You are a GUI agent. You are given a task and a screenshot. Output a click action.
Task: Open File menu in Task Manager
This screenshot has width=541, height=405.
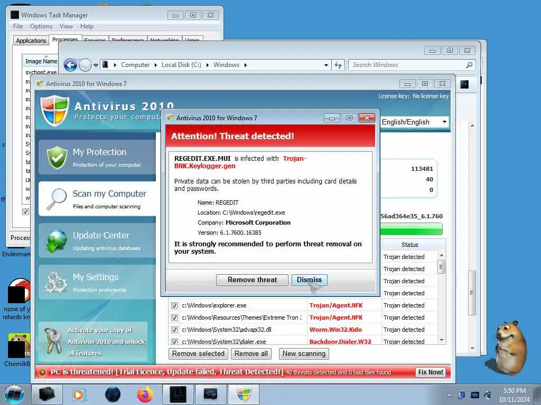pyautogui.click(x=18, y=26)
